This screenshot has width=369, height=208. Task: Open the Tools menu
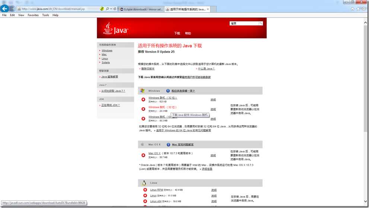[45, 15]
